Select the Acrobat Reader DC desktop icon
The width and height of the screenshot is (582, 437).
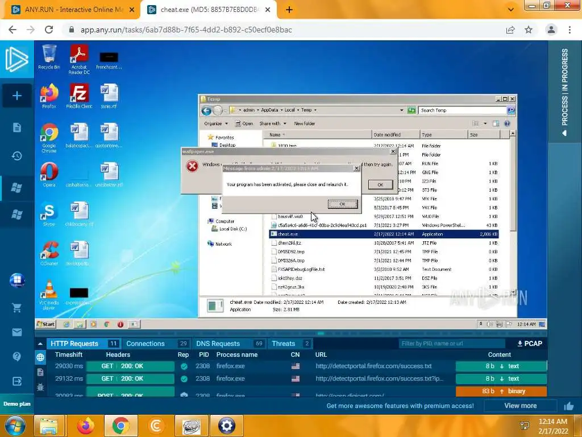click(79, 59)
